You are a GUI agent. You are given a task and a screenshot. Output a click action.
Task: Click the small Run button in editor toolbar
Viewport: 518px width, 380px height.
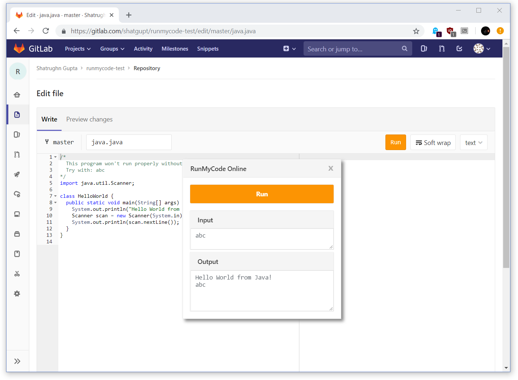click(396, 142)
